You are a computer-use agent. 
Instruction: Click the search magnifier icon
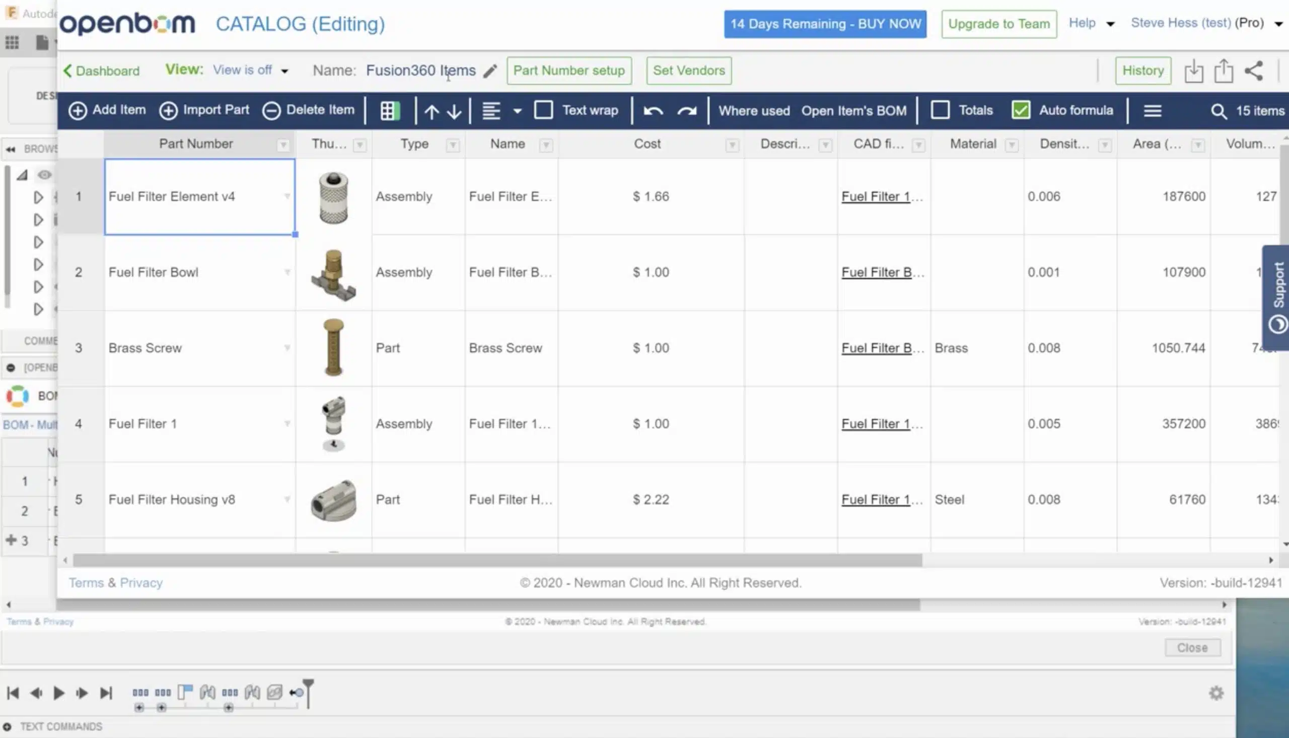(x=1219, y=111)
